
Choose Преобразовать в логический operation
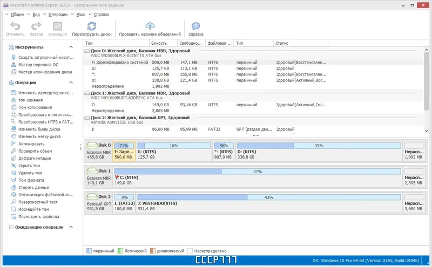click(42, 114)
